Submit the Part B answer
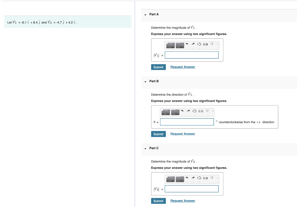Viewport: 297px width, 207px height. click(x=158, y=134)
